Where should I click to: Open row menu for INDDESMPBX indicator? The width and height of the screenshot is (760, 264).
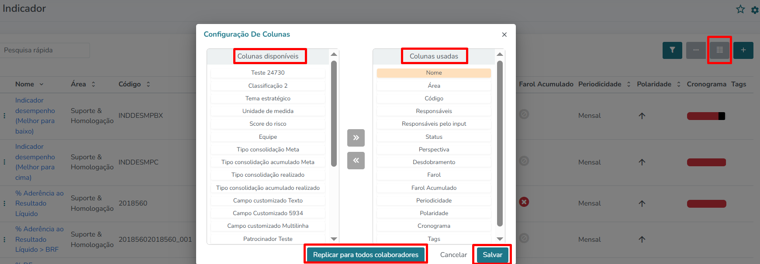point(4,116)
